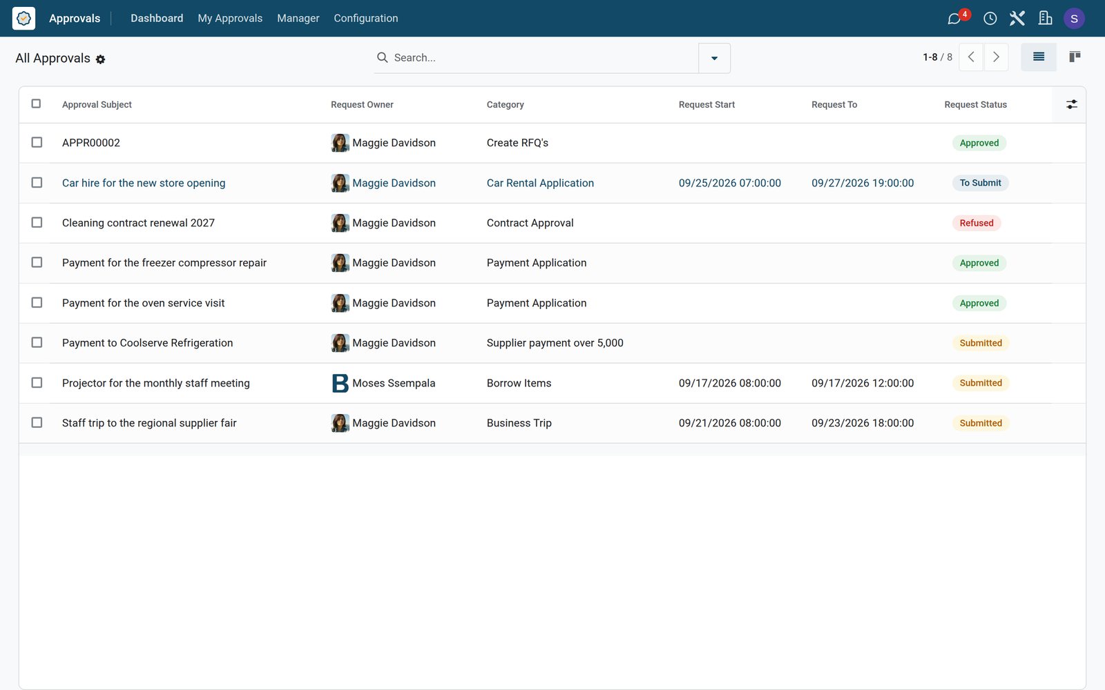Open the activities clock icon
The height and width of the screenshot is (690, 1105).
990,19
